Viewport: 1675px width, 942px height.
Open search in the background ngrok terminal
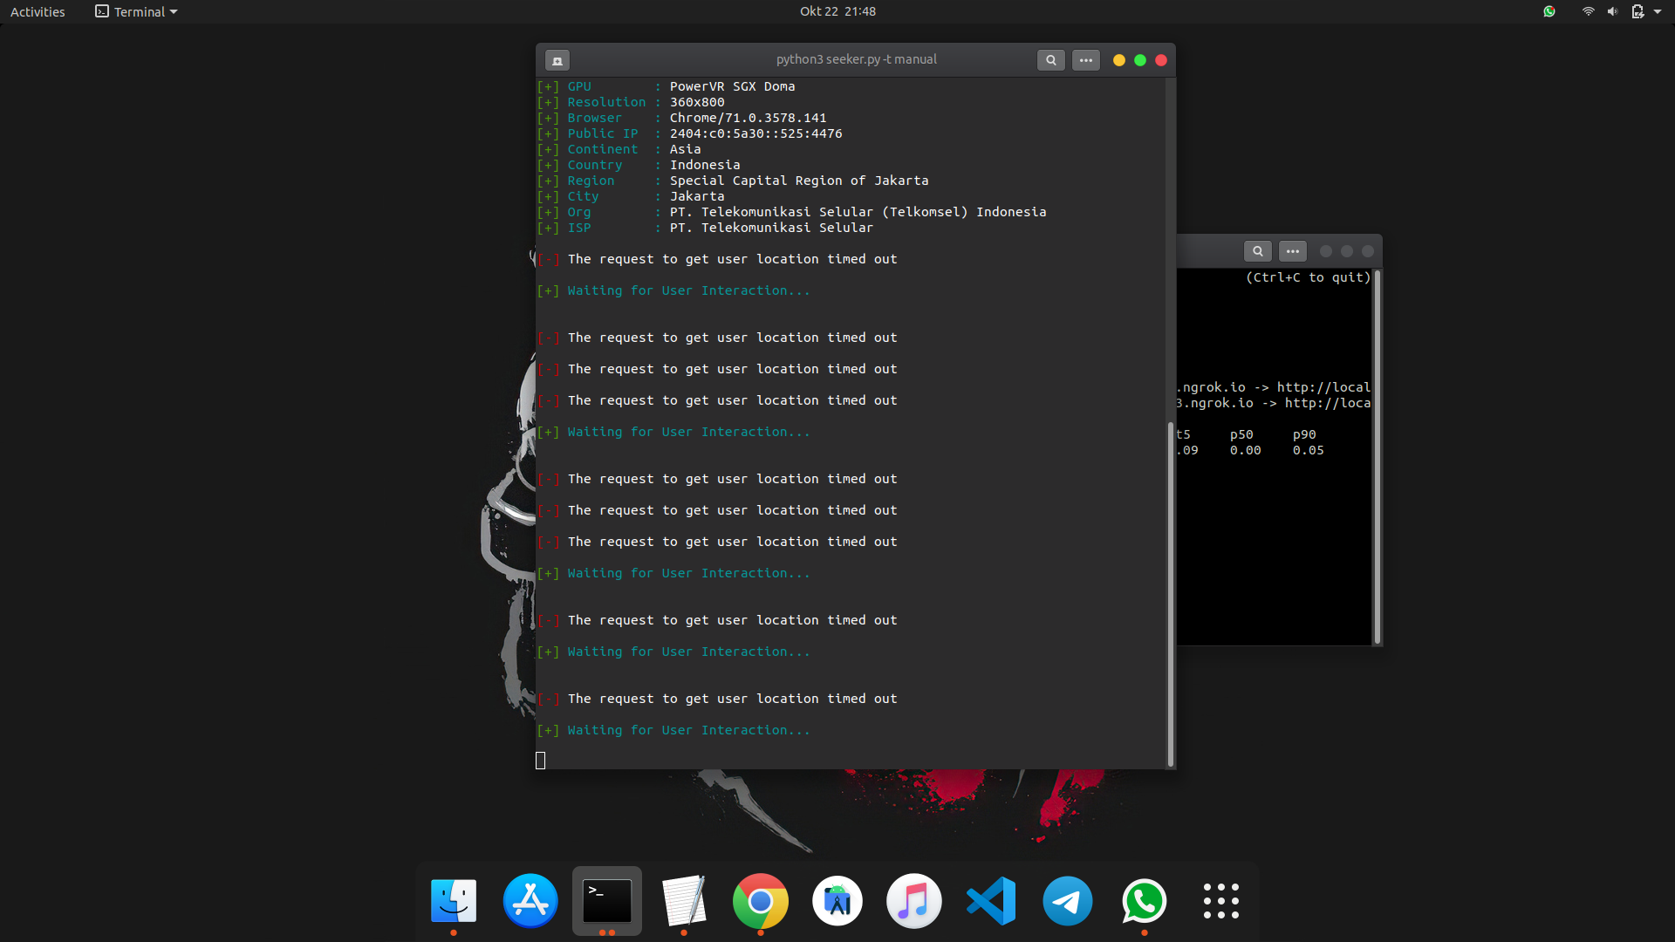pyautogui.click(x=1258, y=251)
